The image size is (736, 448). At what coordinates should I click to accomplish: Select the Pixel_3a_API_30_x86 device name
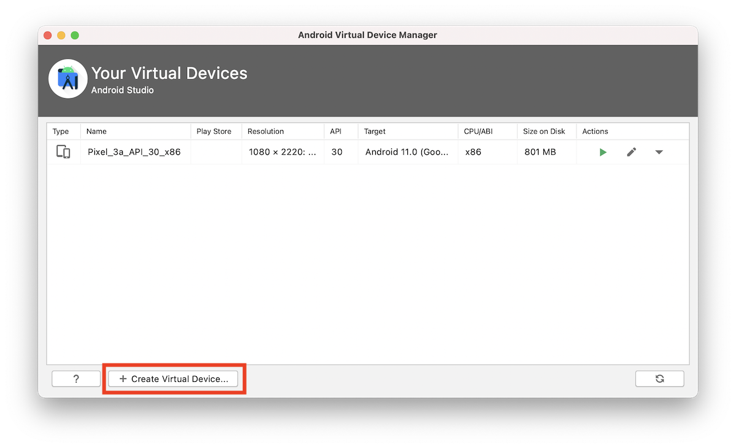134,152
